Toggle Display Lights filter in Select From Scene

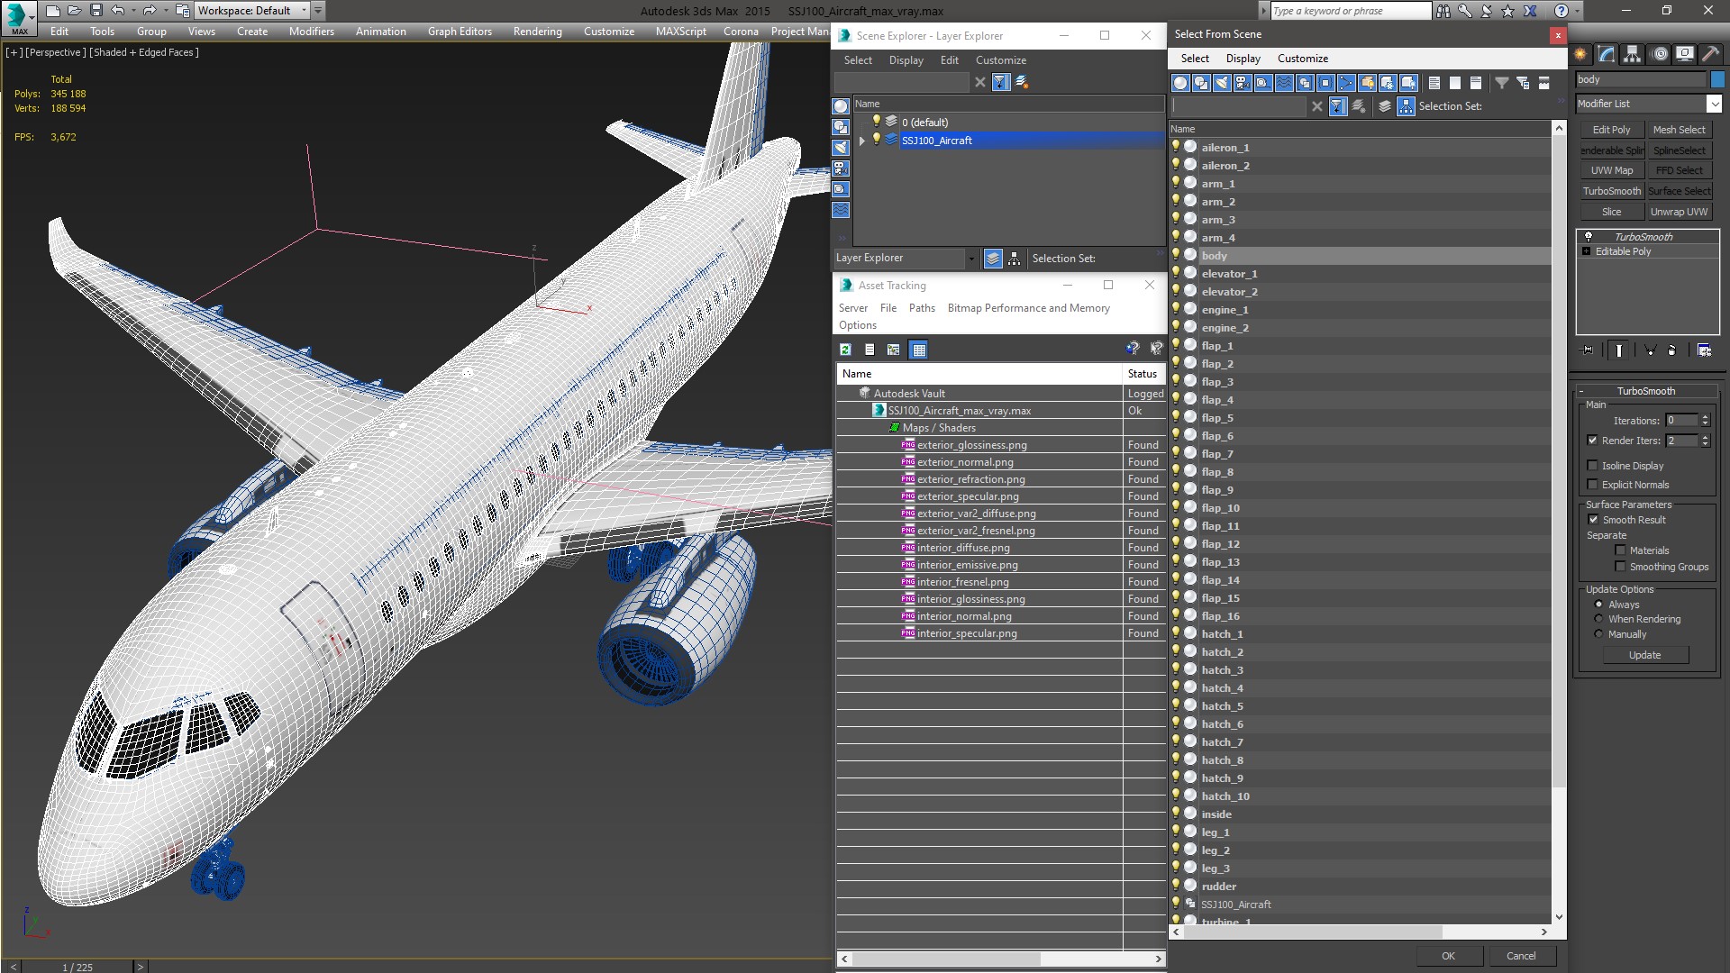1222,83
